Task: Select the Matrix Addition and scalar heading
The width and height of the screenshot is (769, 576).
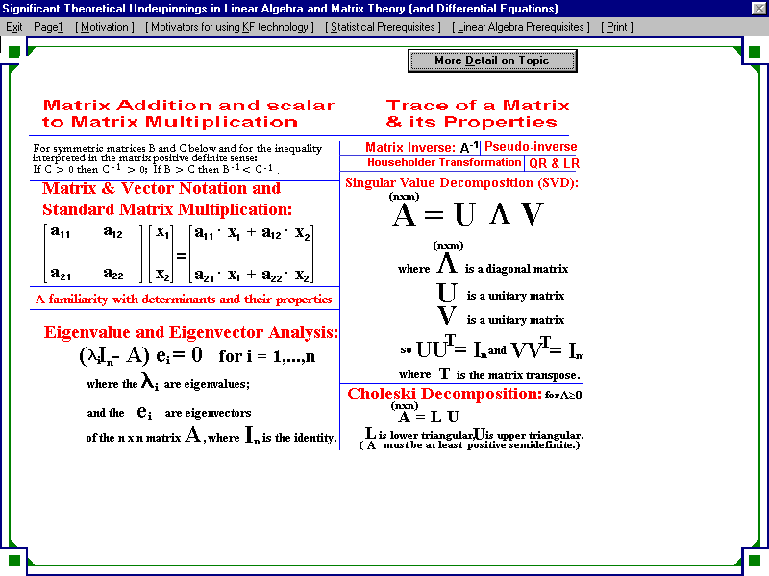Action: pyautogui.click(x=188, y=113)
